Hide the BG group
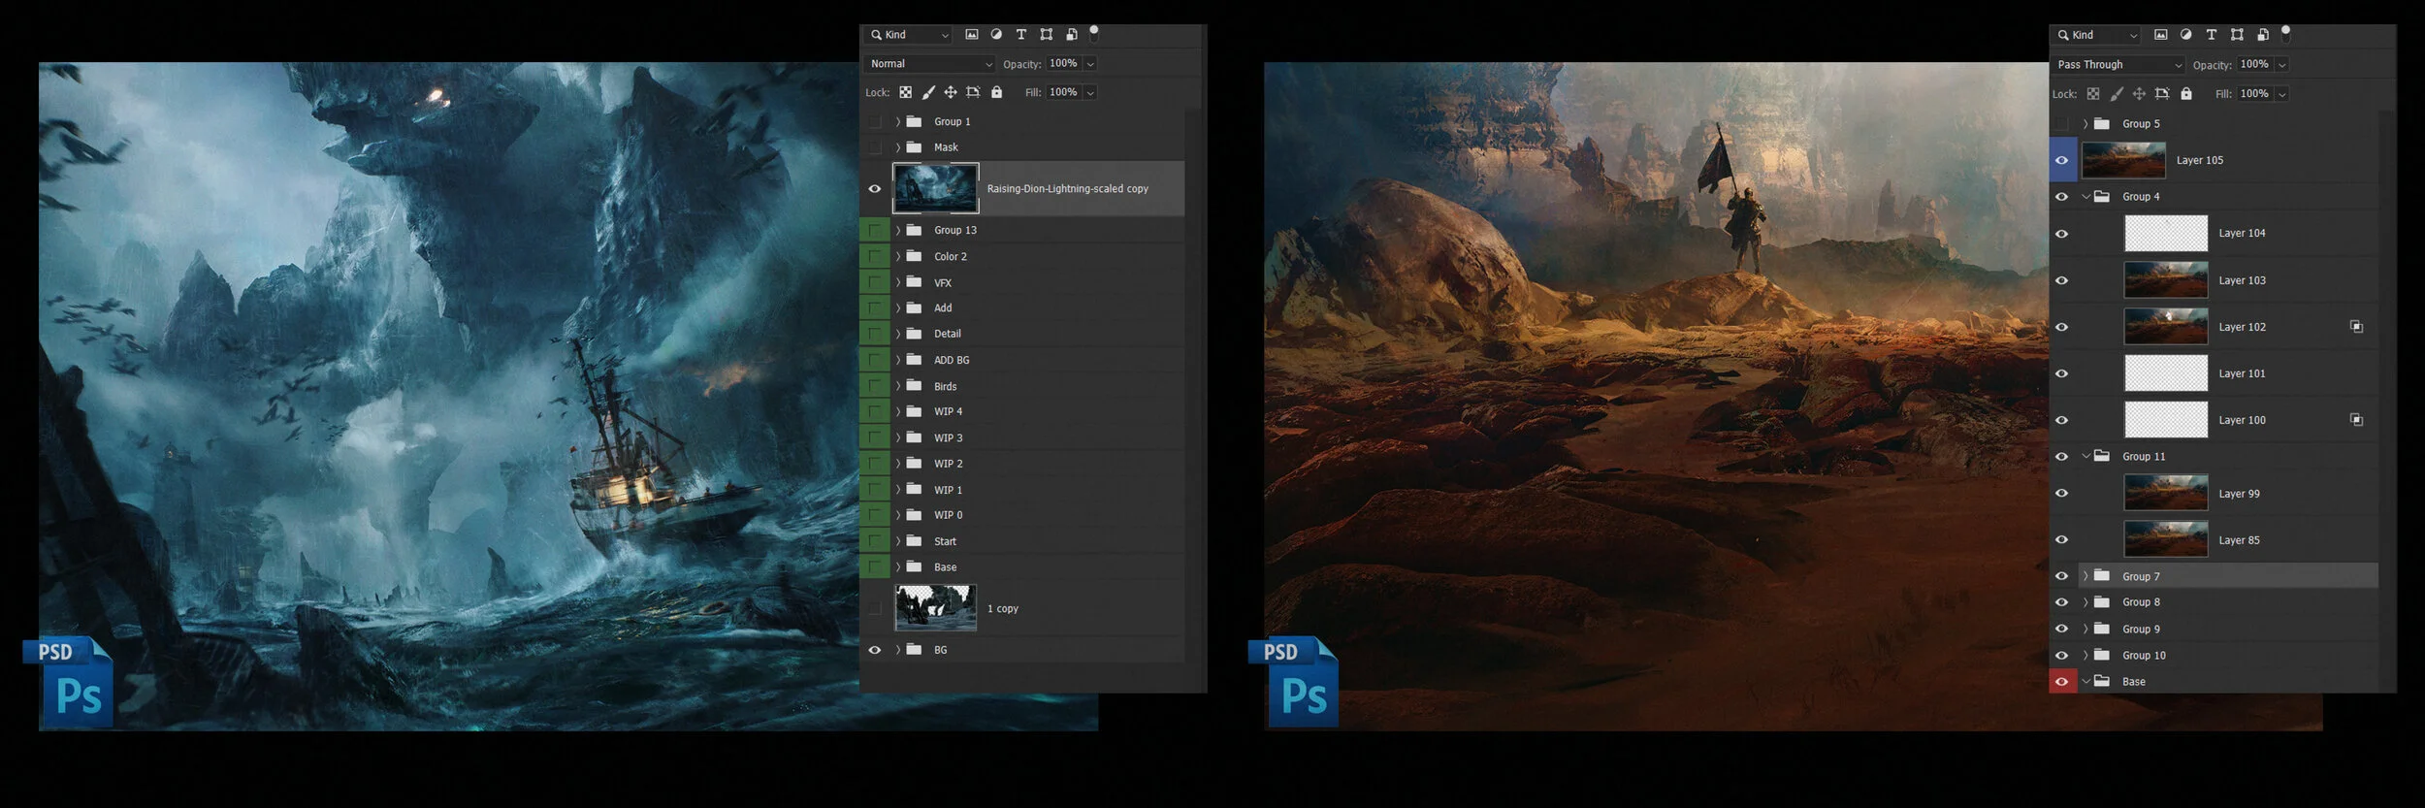 (x=874, y=650)
